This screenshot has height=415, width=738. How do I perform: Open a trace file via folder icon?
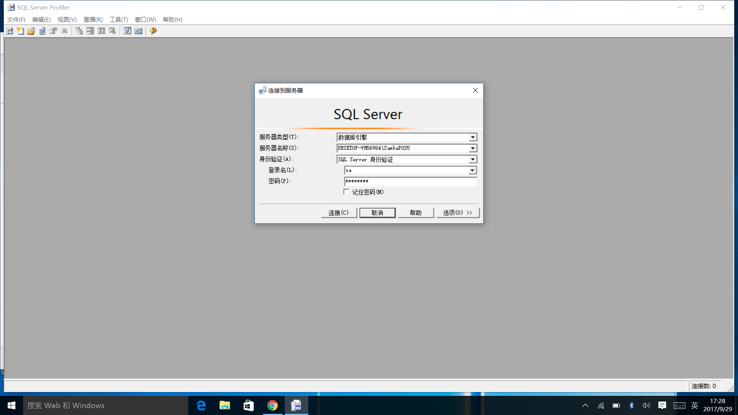coord(31,31)
